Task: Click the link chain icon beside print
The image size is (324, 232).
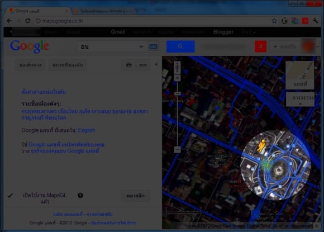Action: point(143,65)
